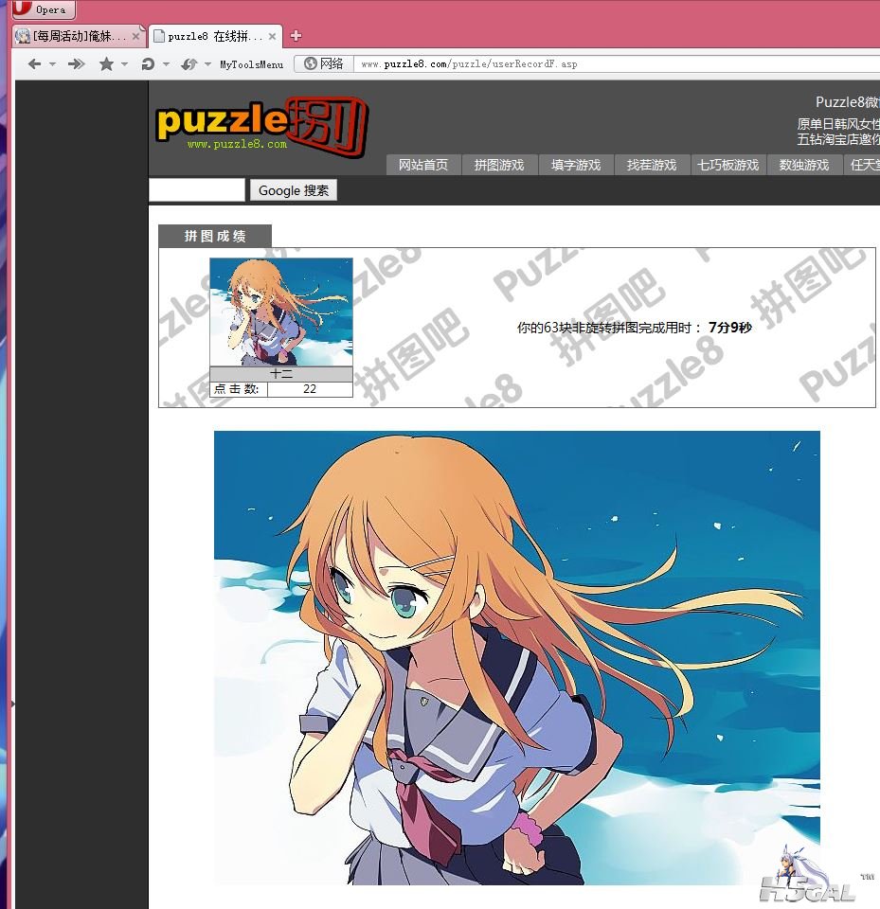Click the username 十二 under thumbnail
Image resolution: width=880 pixels, height=909 pixels.
tap(281, 374)
